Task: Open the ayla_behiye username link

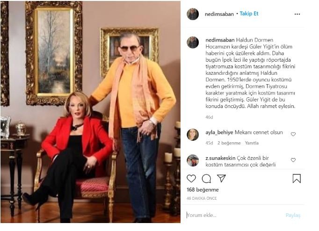Action: [x=219, y=132]
